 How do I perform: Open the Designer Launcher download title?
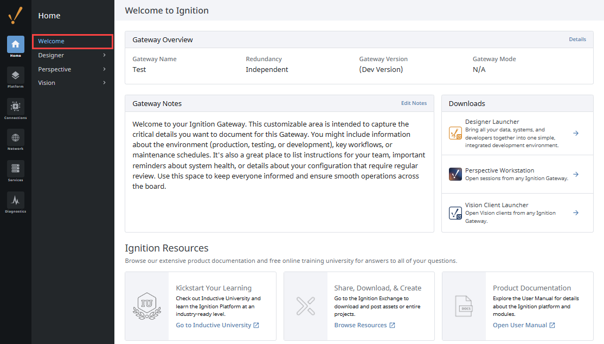tap(492, 122)
